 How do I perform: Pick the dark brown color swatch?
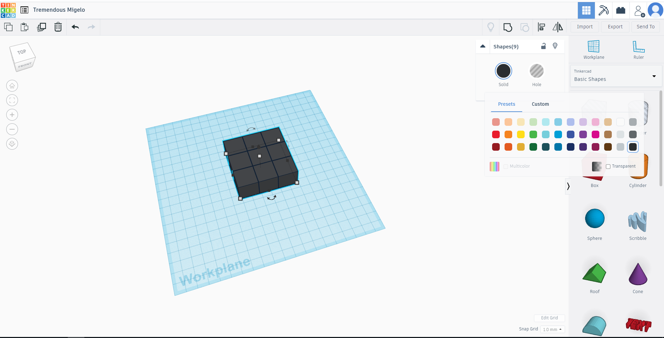click(x=608, y=147)
